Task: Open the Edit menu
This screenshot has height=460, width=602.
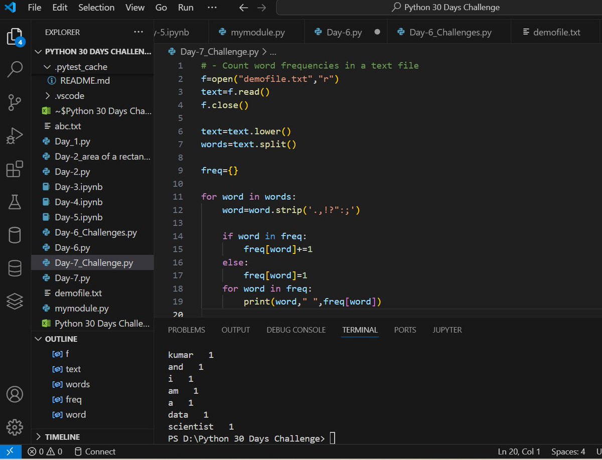Action: pyautogui.click(x=60, y=8)
